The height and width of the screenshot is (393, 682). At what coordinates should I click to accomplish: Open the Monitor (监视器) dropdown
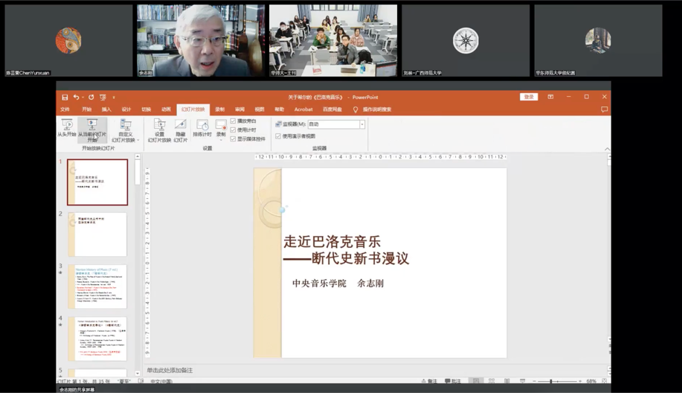click(x=362, y=124)
